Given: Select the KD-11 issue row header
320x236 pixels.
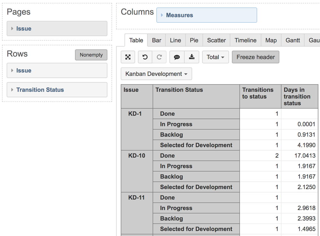Looking at the screenshot, I should click(137, 213).
